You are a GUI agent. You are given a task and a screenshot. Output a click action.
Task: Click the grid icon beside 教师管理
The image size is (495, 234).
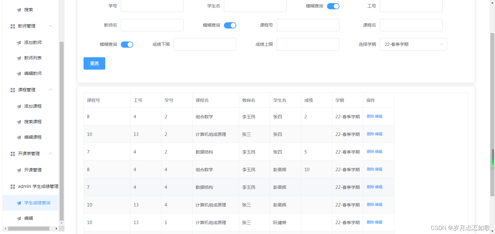point(13,26)
